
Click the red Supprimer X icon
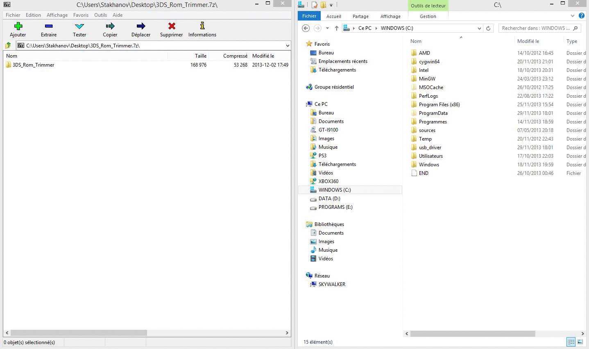click(172, 26)
